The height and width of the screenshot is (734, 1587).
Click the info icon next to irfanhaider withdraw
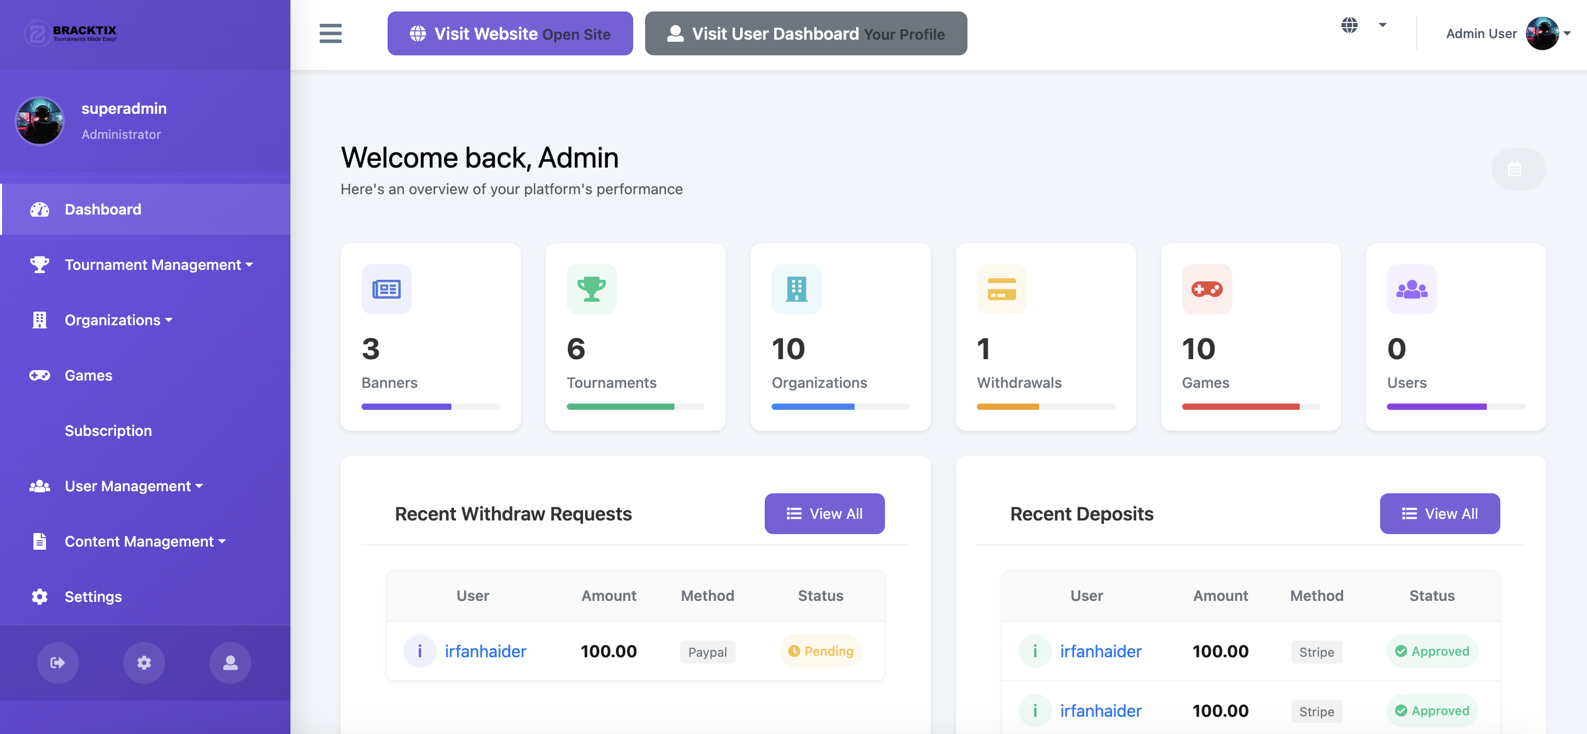point(419,651)
